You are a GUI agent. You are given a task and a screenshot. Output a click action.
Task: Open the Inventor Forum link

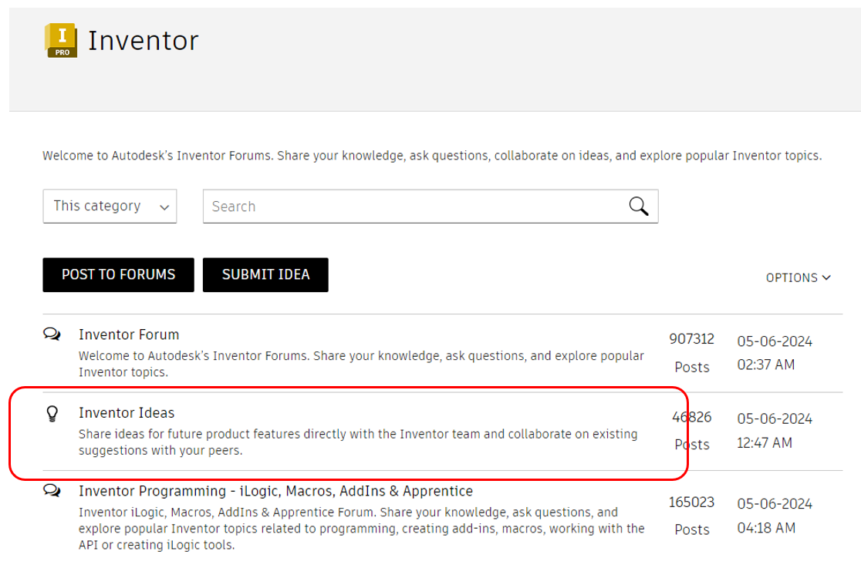[129, 334]
